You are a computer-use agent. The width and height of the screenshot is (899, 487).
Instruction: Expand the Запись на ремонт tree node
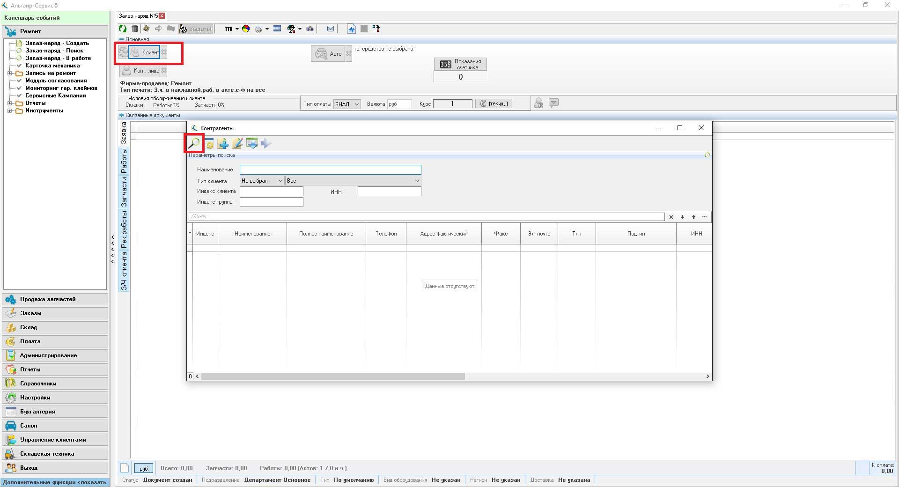coord(10,73)
